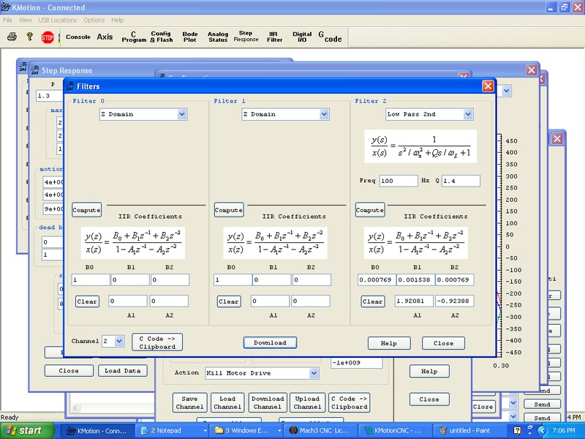Expand the Filter 0 type dropdown
This screenshot has height=439, width=585.
pyautogui.click(x=181, y=114)
